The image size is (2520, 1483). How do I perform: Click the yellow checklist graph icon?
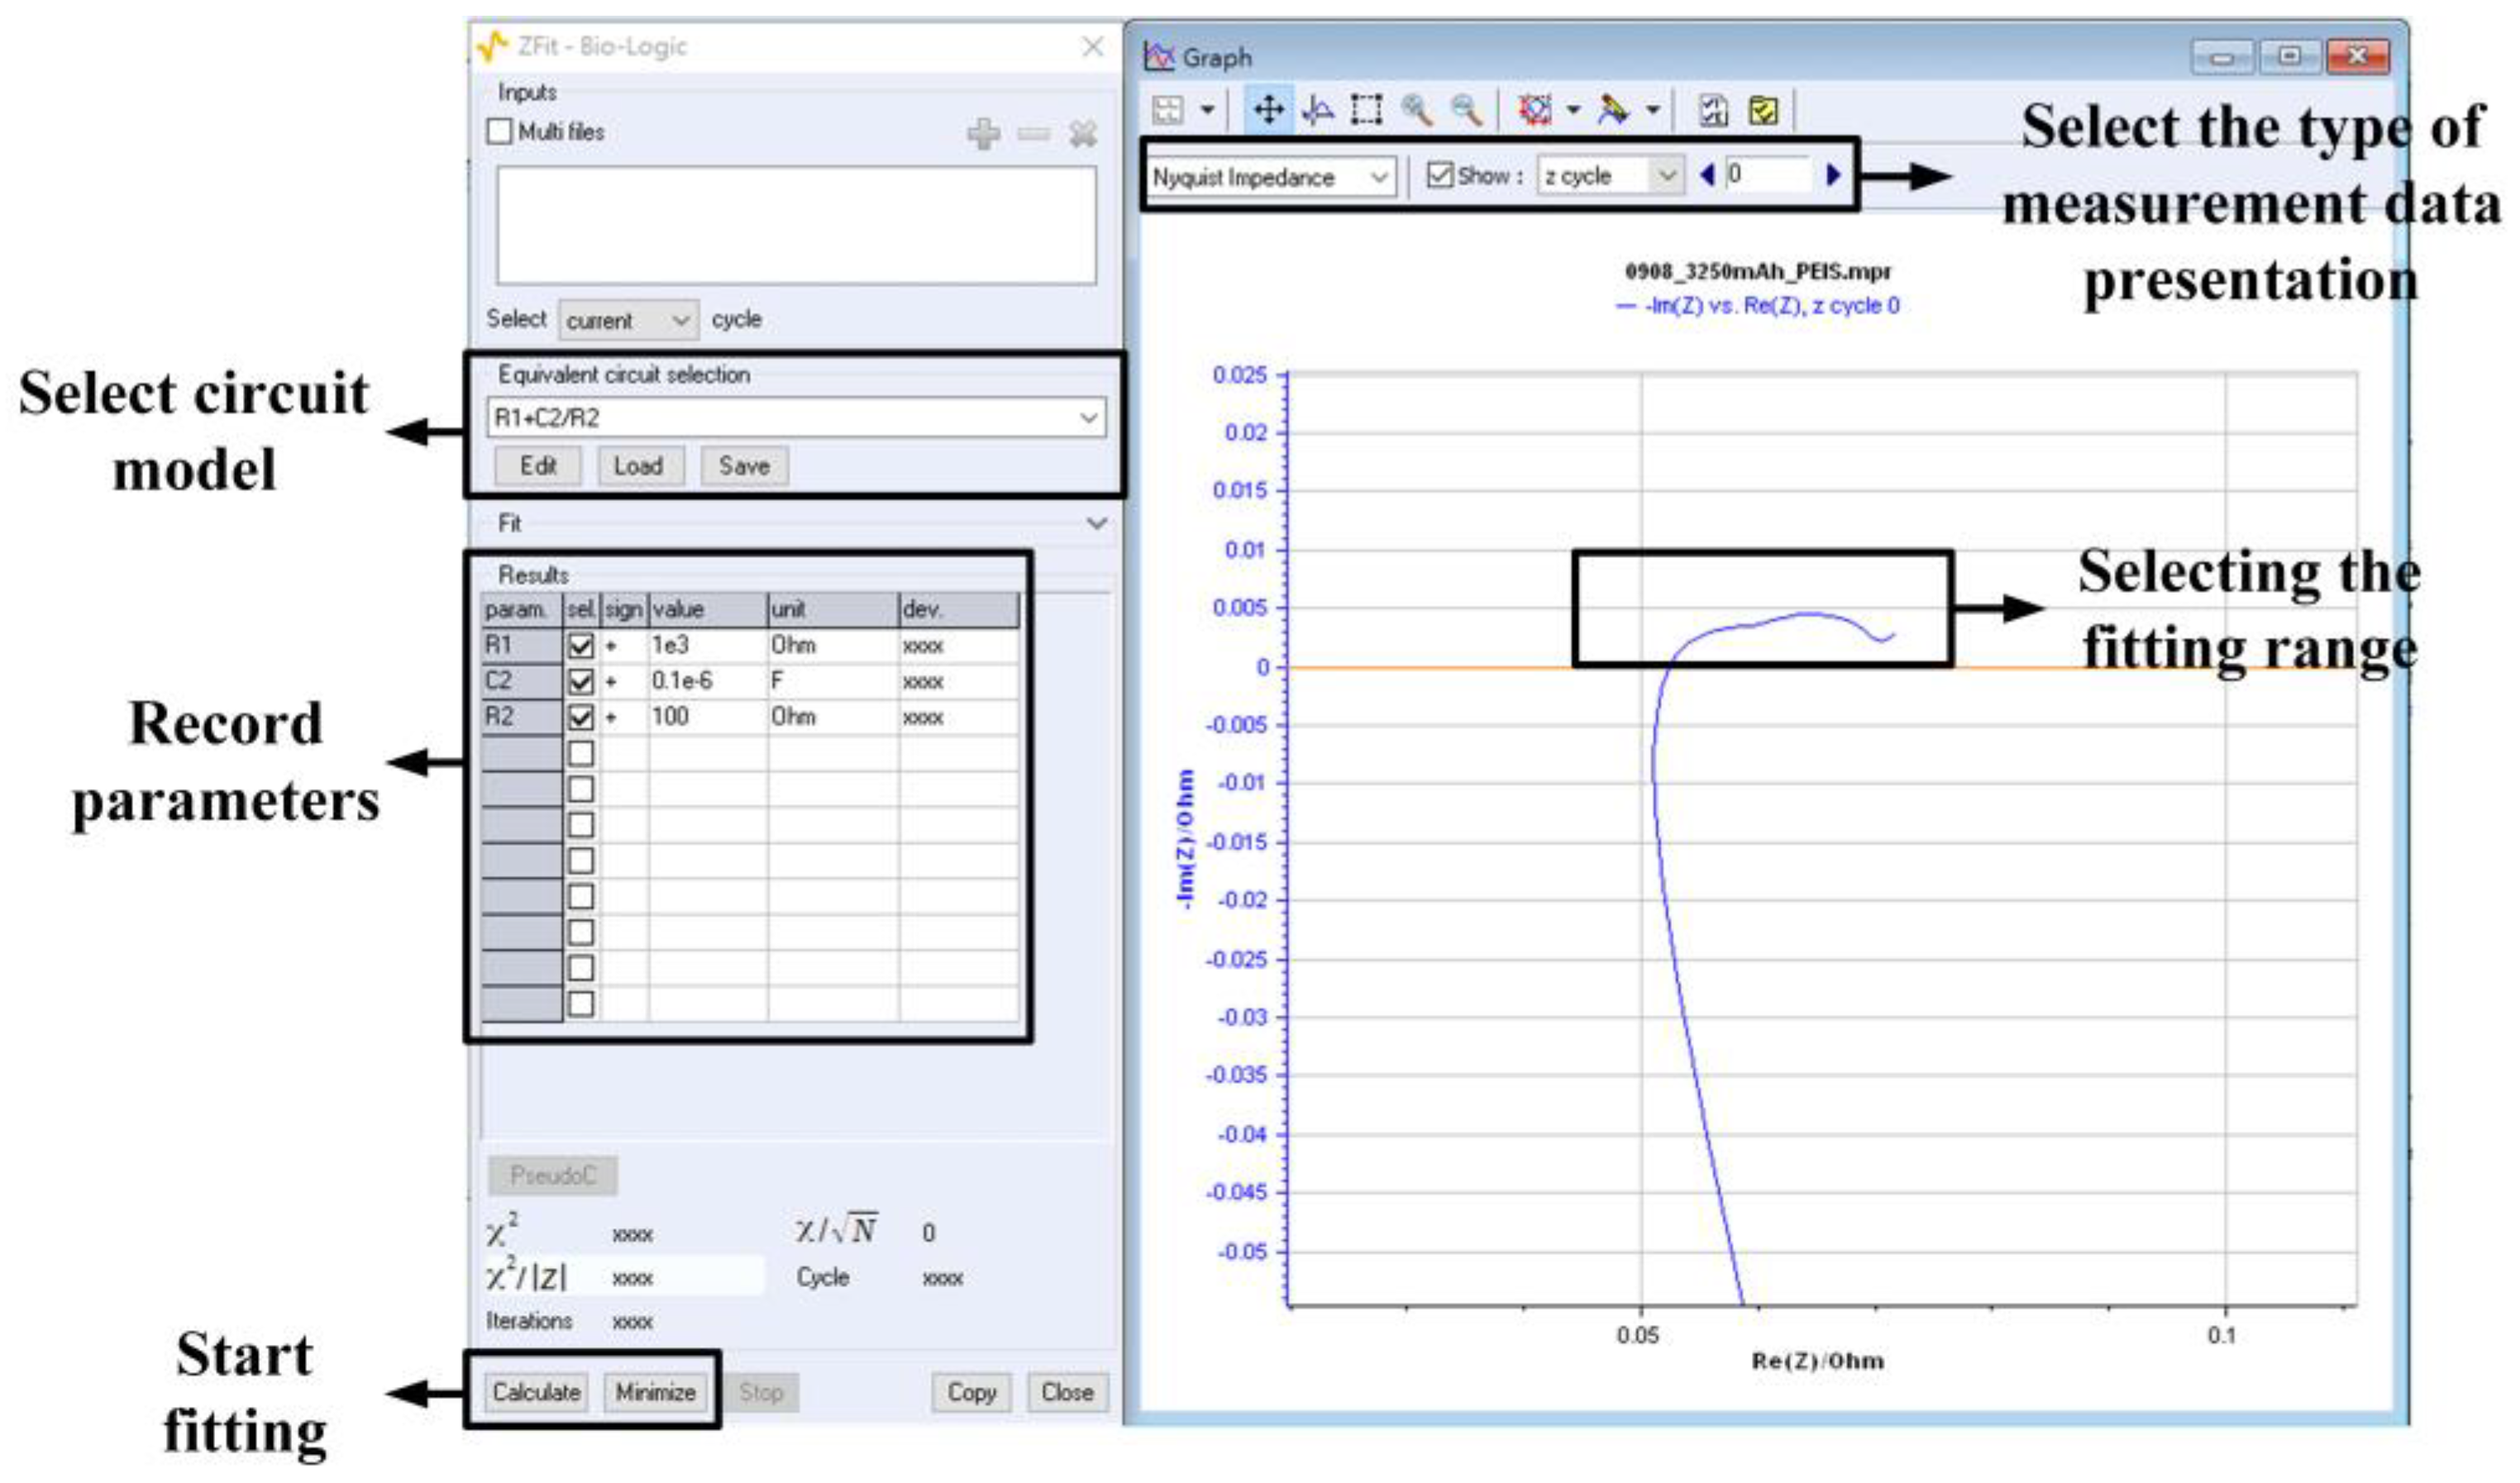(1763, 110)
